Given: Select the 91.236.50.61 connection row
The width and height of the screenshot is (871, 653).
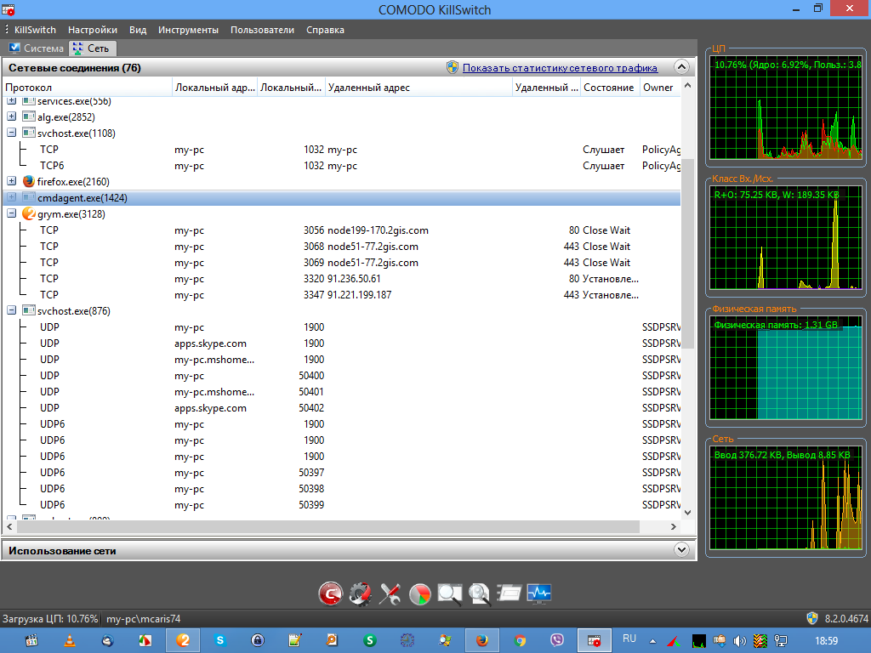Looking at the screenshot, I should point(342,278).
